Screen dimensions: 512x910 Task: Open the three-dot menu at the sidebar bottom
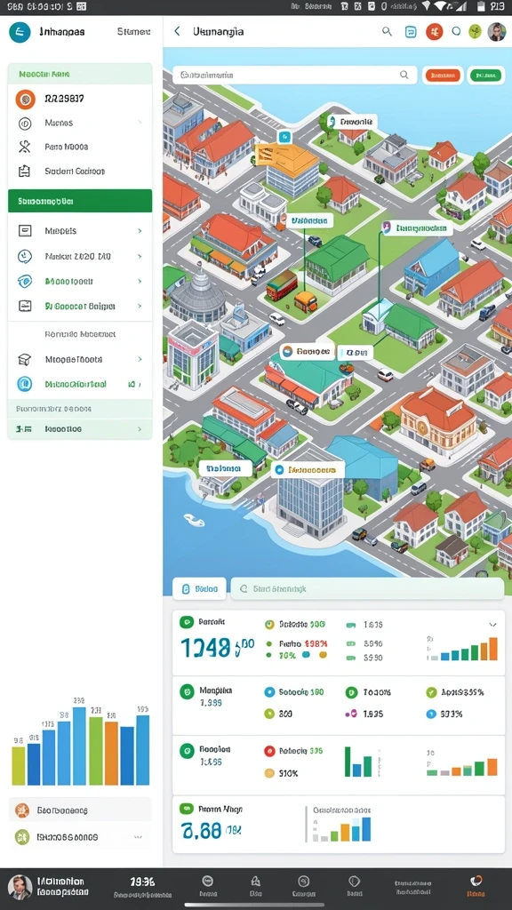(x=138, y=837)
